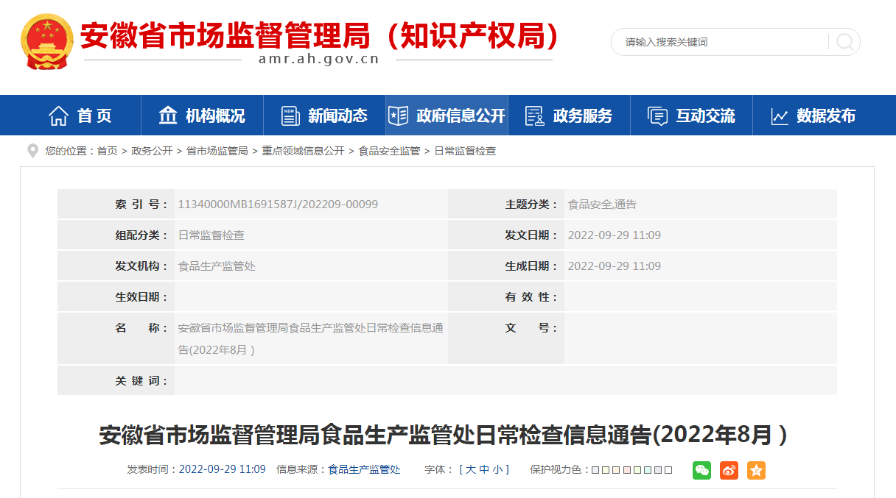Click the news icon beside 新闻动态
The height and width of the screenshot is (498, 896).
pyautogui.click(x=291, y=115)
